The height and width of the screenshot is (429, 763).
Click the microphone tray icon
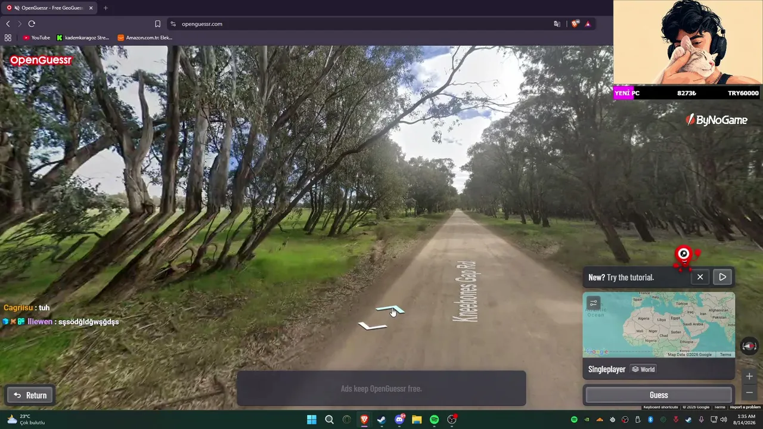point(702,419)
